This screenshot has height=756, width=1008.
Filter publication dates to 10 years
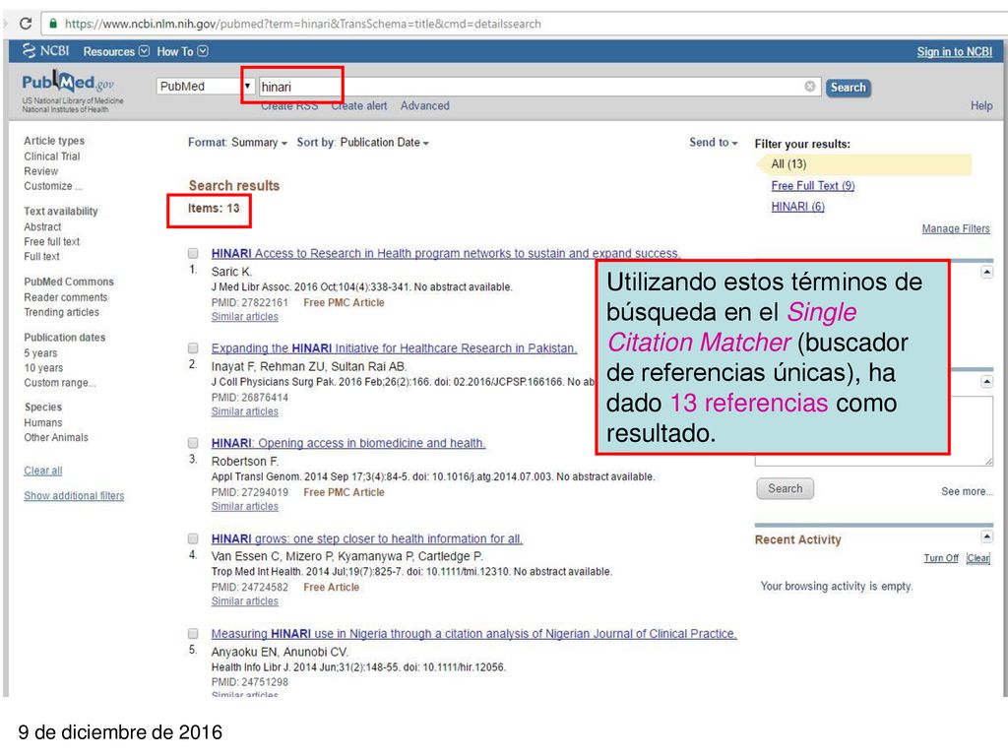click(x=43, y=368)
